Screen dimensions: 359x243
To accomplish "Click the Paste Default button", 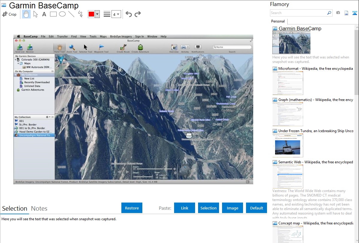I will coord(257,208).
